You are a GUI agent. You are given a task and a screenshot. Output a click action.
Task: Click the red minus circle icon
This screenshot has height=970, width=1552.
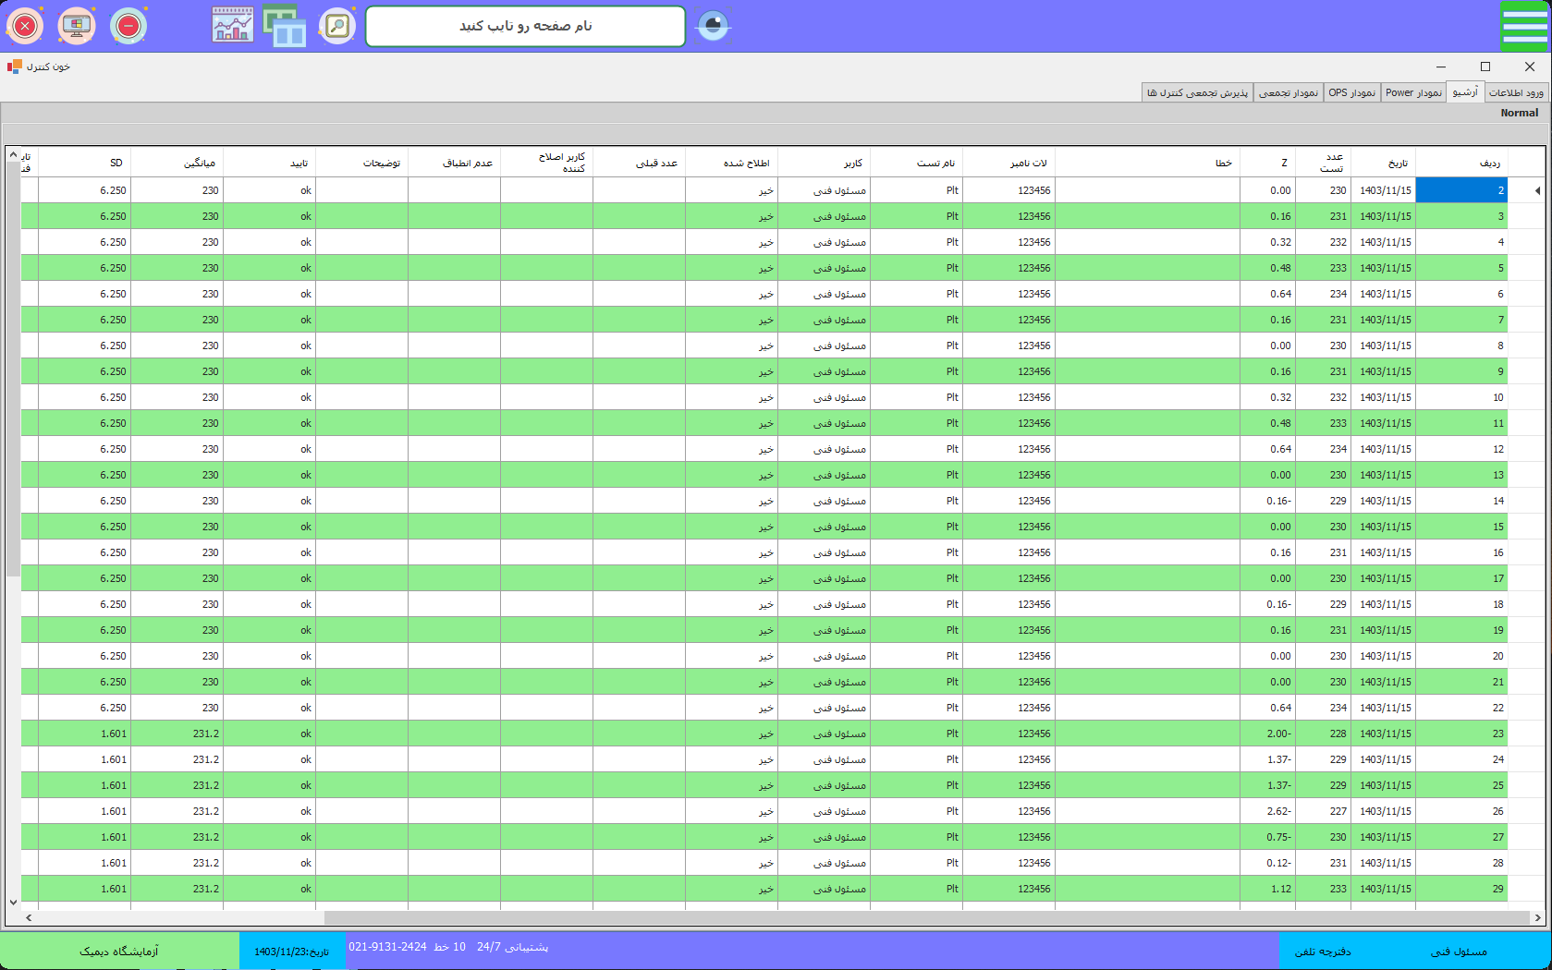(x=128, y=26)
